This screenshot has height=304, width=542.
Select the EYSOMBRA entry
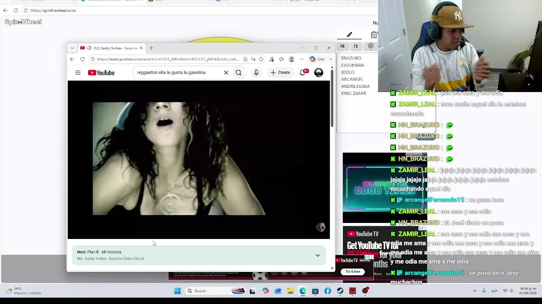click(352, 65)
